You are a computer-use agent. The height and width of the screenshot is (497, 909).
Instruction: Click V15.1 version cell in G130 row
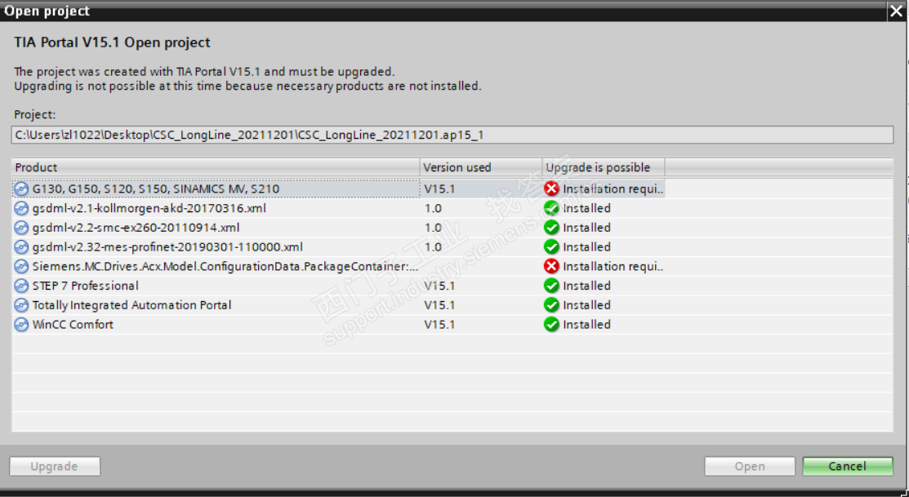[x=439, y=189]
